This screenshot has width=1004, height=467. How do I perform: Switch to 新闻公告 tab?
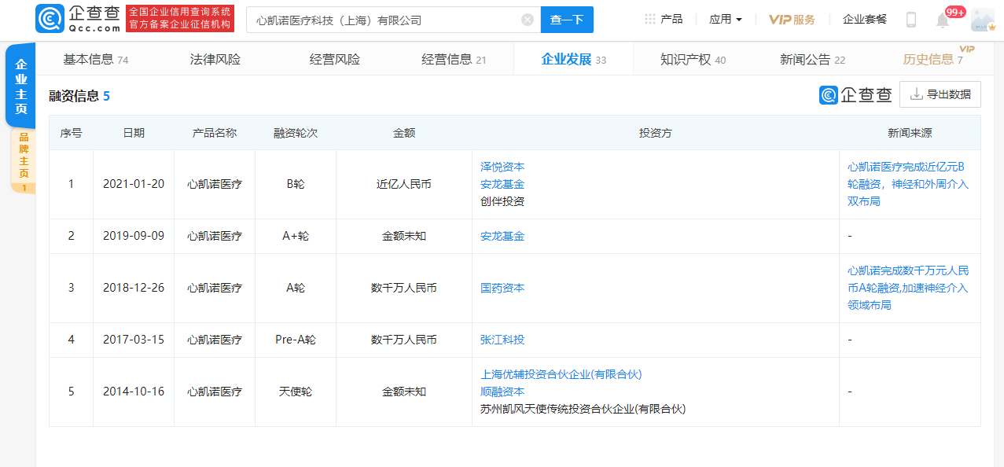tap(812, 59)
